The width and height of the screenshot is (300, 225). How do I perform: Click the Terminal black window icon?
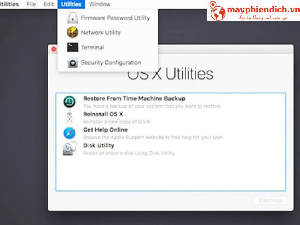(x=73, y=47)
